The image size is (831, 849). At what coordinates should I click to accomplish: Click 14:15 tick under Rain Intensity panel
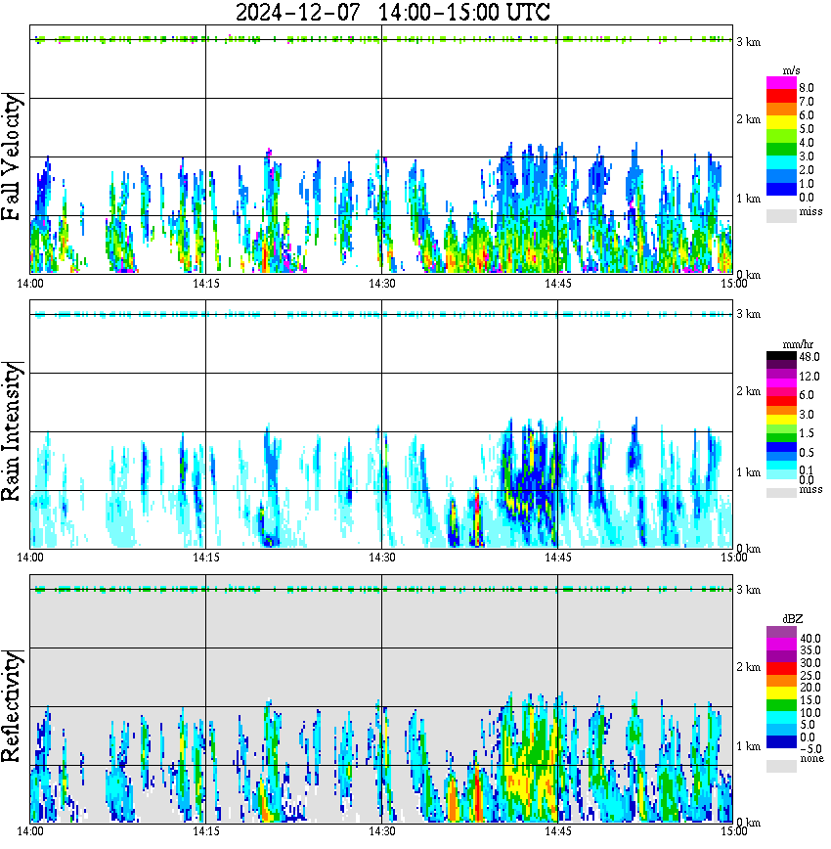205,558
